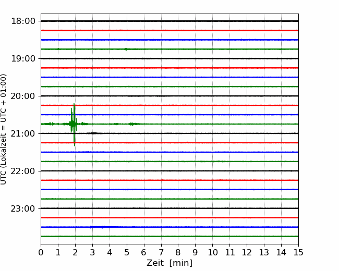Click x-axis tick label 11
Viewport: 339px width, 271px height.
(x=230, y=252)
